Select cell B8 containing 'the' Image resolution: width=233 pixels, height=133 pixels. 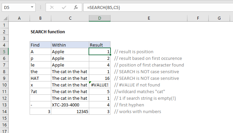[x=40, y=71]
